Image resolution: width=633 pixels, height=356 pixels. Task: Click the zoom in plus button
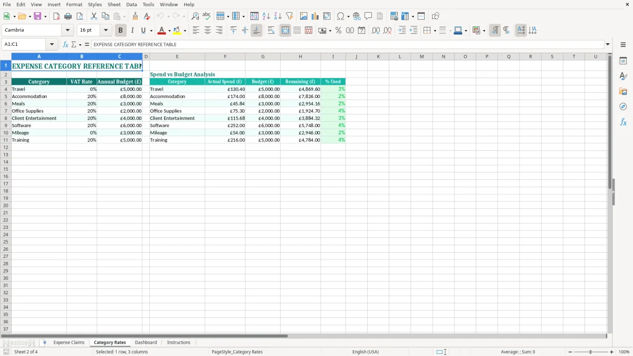[612, 352]
